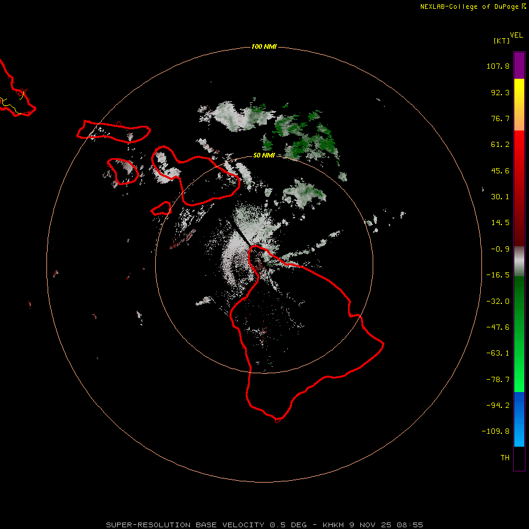529x529 pixels.
Task: Click the 107.8 velocity scale value
Action: point(498,66)
